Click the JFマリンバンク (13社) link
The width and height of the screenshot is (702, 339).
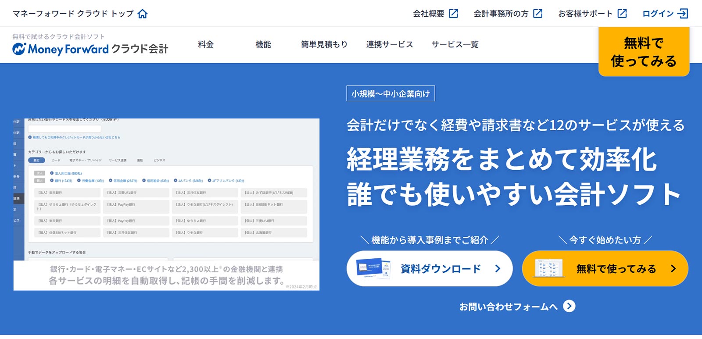(x=226, y=181)
